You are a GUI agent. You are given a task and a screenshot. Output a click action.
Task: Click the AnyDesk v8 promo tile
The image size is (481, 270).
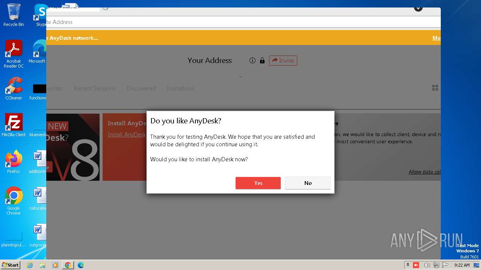pyautogui.click(x=73, y=147)
